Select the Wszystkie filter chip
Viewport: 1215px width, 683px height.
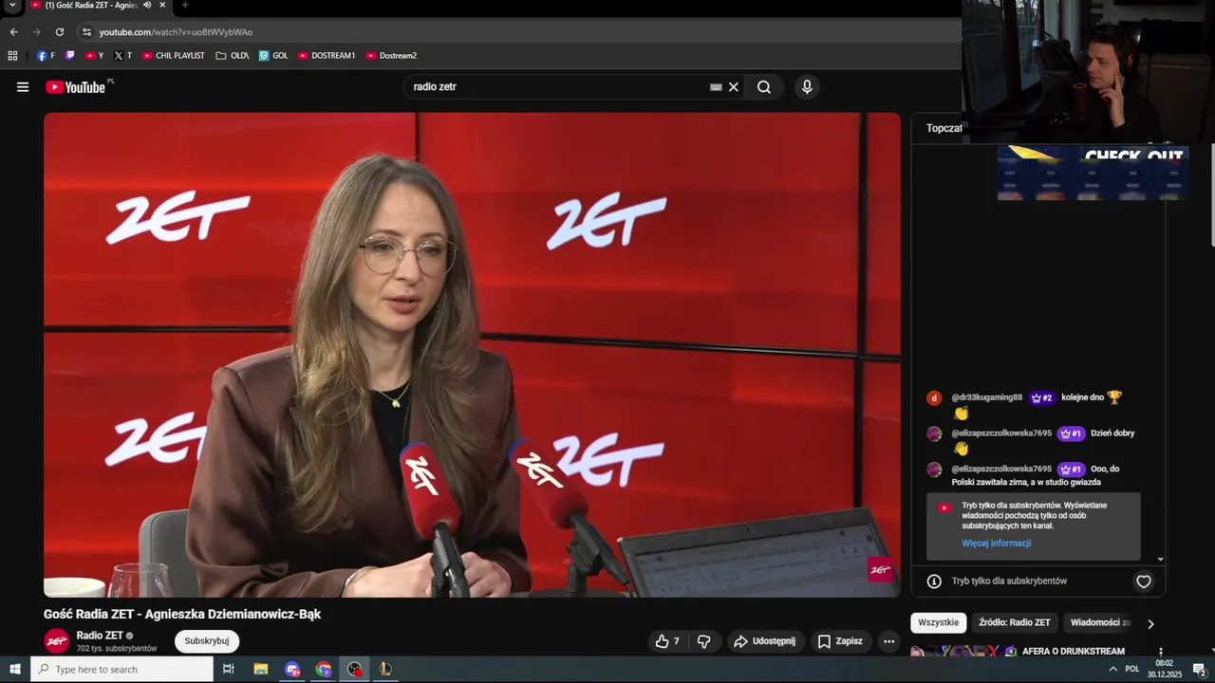[x=939, y=622]
